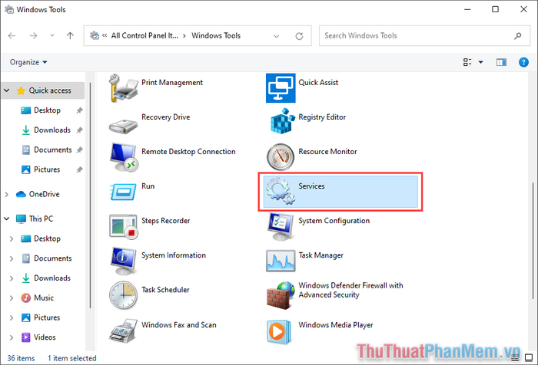Open the recent locations dropdown arrow

(52, 35)
